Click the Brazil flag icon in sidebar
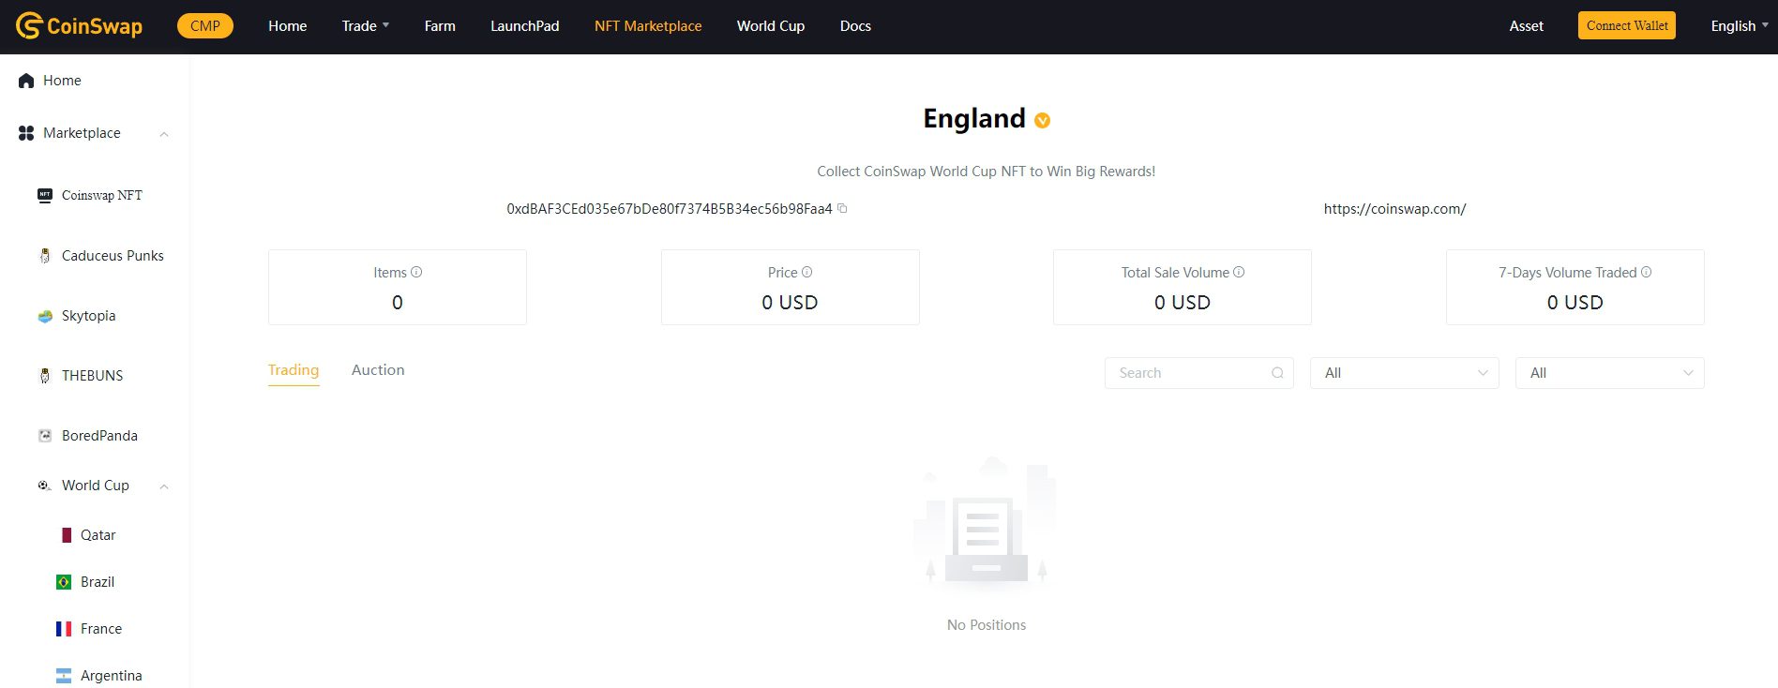 (64, 582)
